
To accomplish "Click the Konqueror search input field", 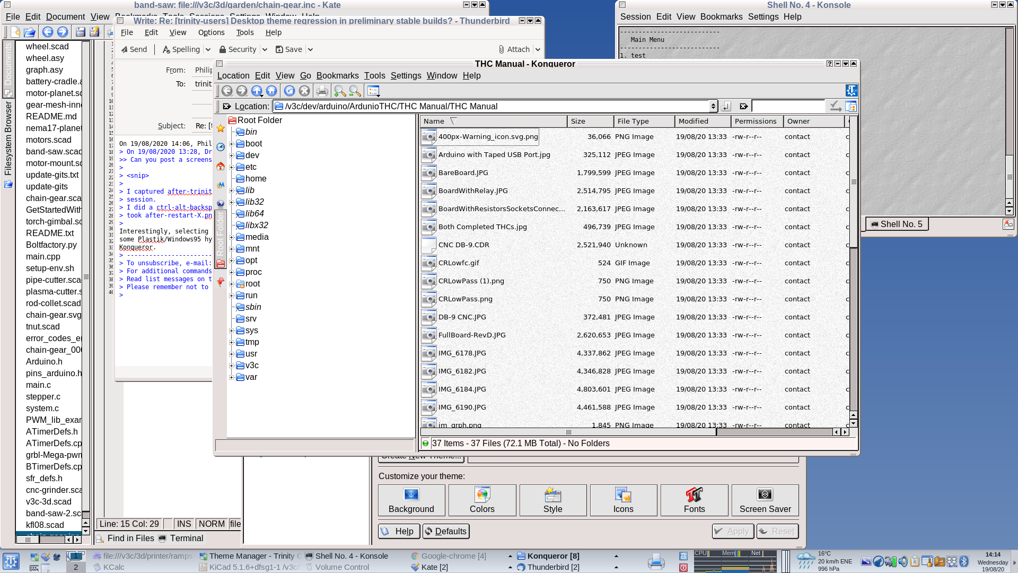I will [788, 106].
